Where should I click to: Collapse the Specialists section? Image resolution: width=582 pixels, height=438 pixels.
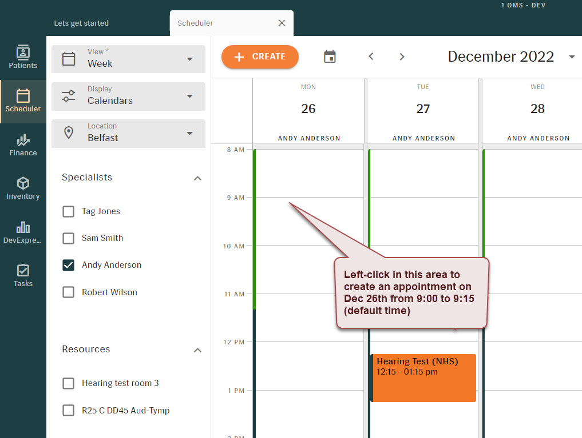pos(197,178)
